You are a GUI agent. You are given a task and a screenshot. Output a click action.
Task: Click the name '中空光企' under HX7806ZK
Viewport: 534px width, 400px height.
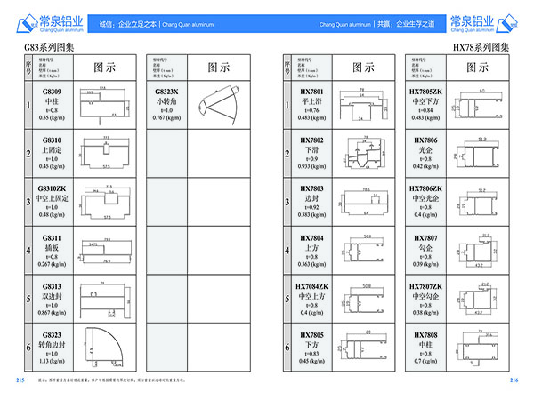(425, 198)
